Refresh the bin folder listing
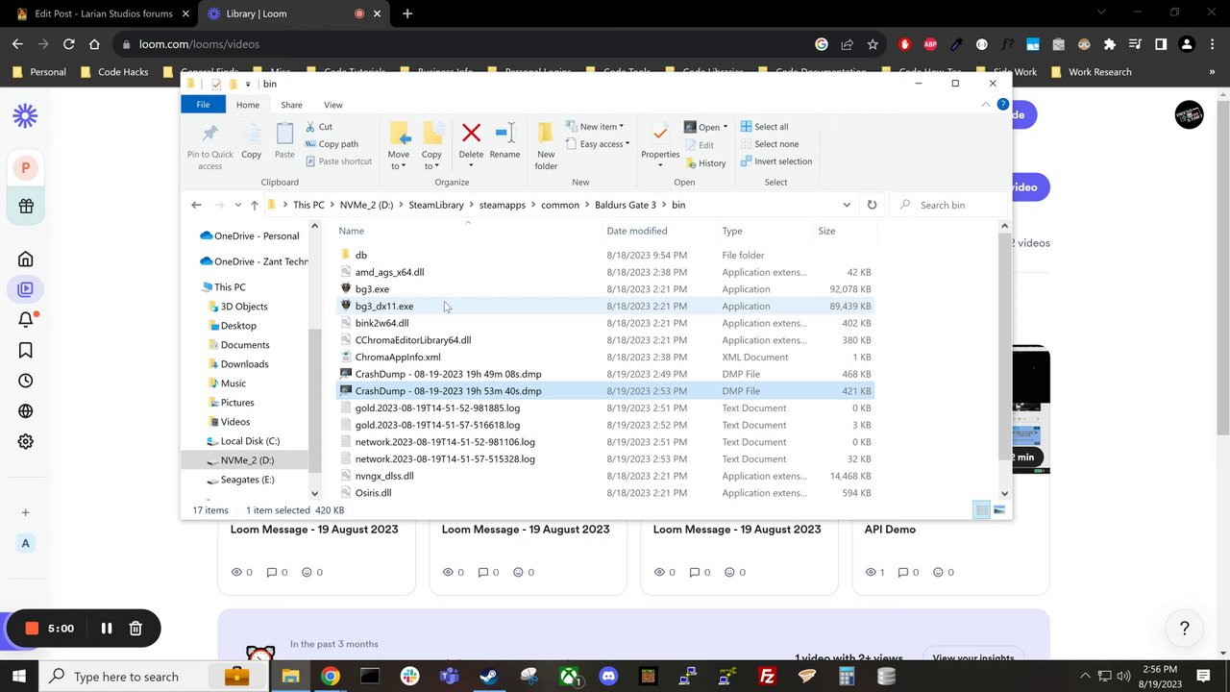The width and height of the screenshot is (1230, 692). (872, 205)
